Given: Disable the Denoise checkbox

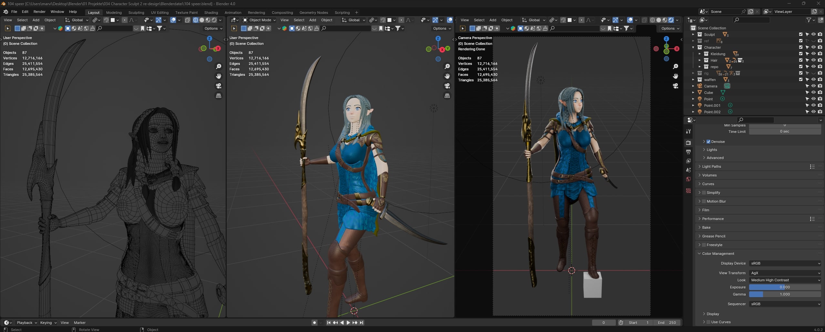Looking at the screenshot, I should click(708, 142).
